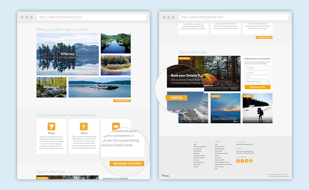Screen dimensions: 309x190
Task: Open the YouTube icon in the footer
Action: click(x=251, y=161)
